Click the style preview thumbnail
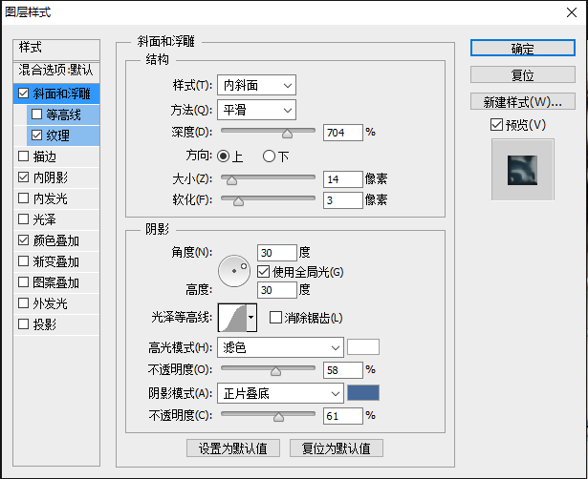This screenshot has width=588, height=479. 522,170
